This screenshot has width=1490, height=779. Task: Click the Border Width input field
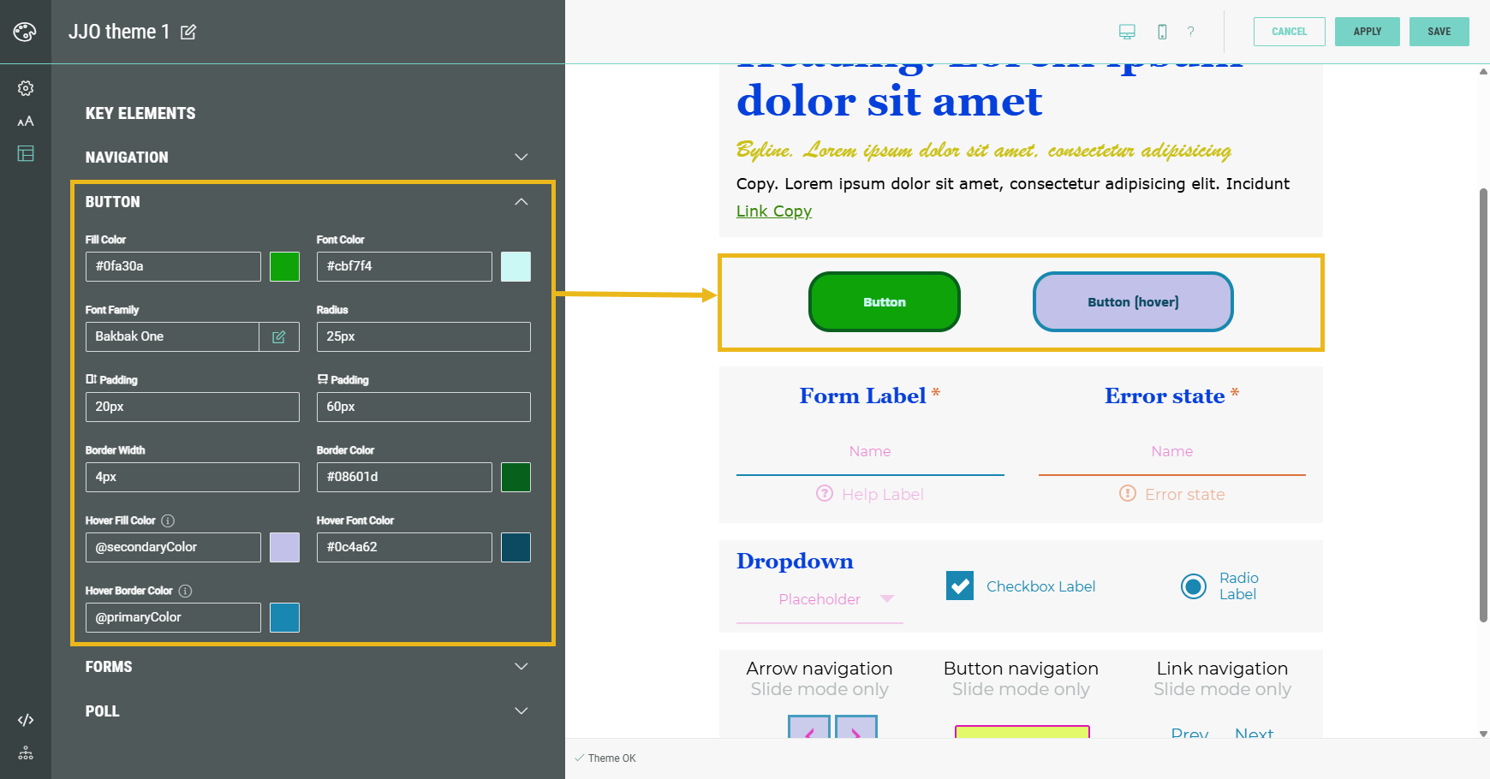tap(192, 477)
